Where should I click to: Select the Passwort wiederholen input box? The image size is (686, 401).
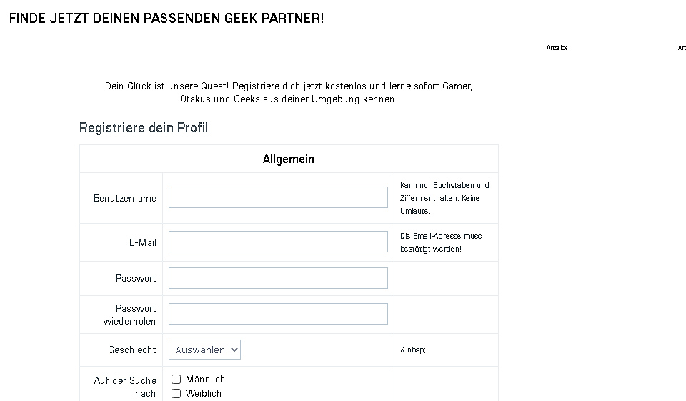278,314
